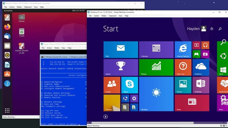Open Trash on Ubuntu desktop
Viewport: 228px width, 128px height.
coord(22,33)
